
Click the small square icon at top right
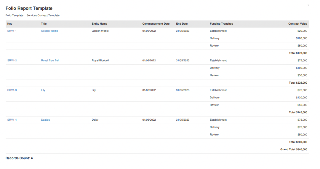click(308, 5)
